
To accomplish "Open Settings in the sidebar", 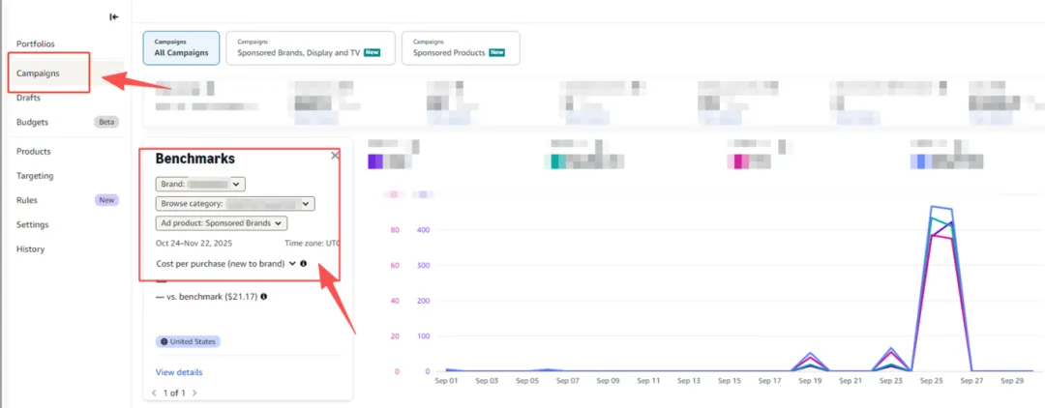I will click(32, 225).
